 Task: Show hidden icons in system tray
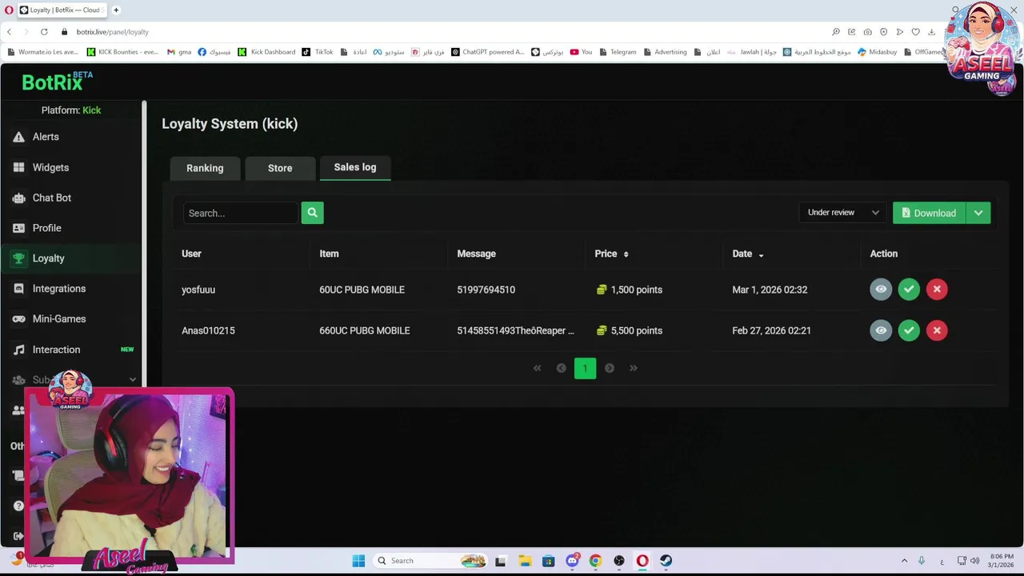click(904, 561)
